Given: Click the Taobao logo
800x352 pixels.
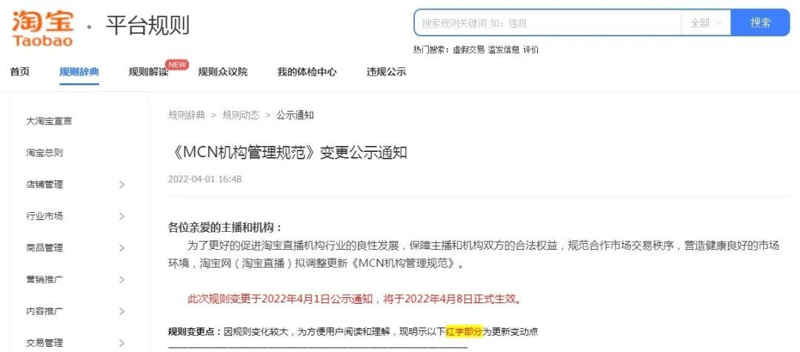Looking at the screenshot, I should 43,28.
